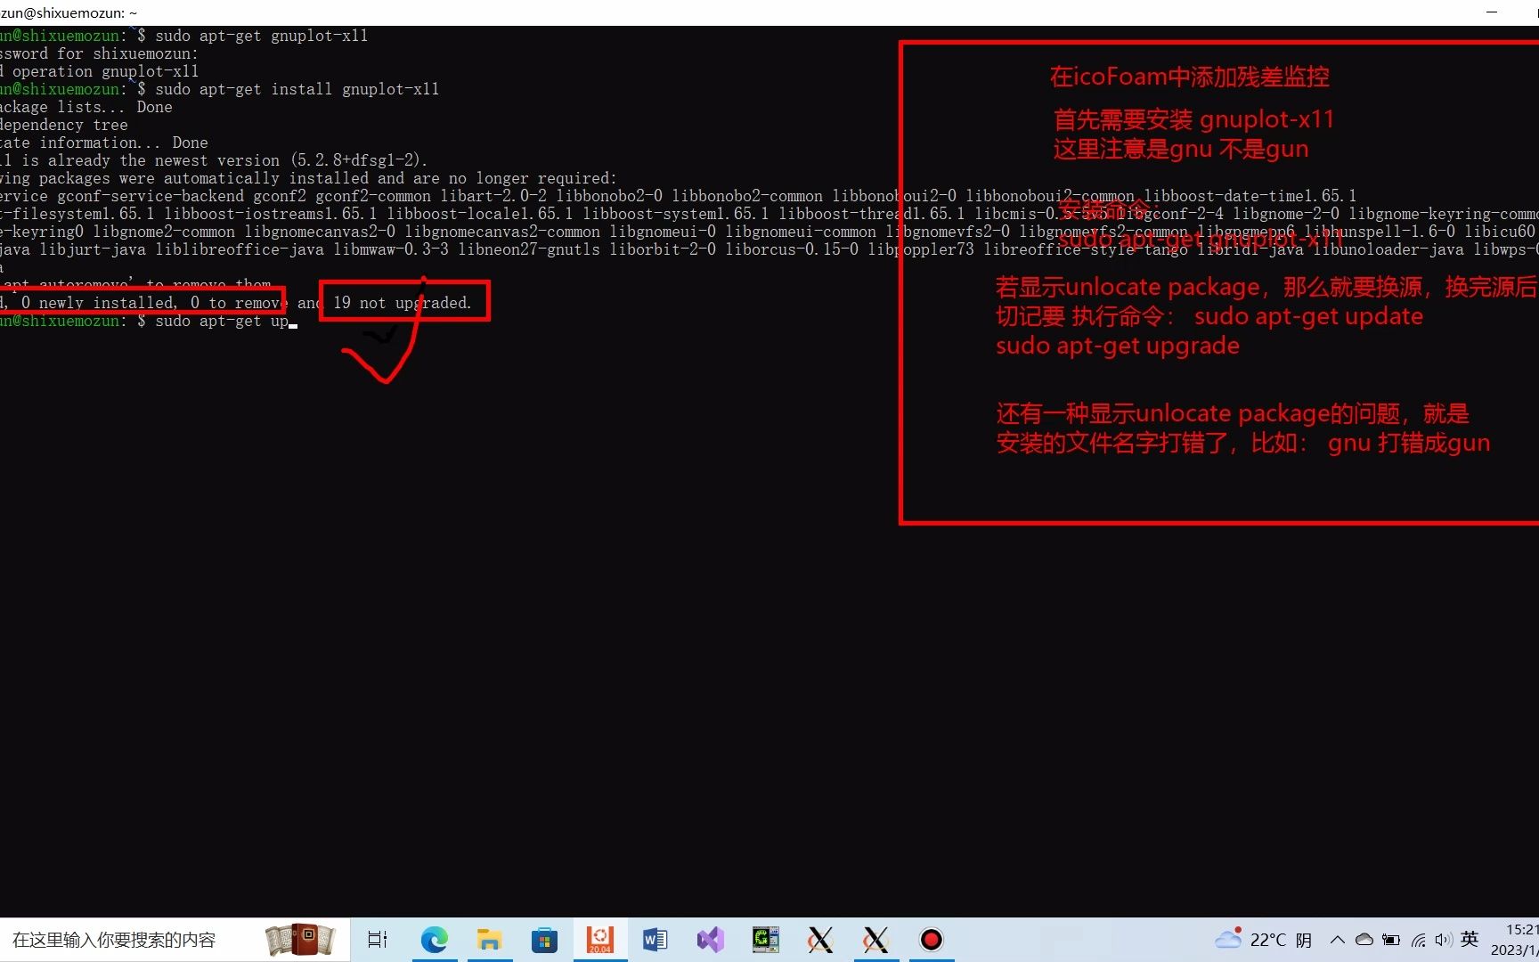
Task: Open the volume speaker tray icon
Action: pos(1443,940)
